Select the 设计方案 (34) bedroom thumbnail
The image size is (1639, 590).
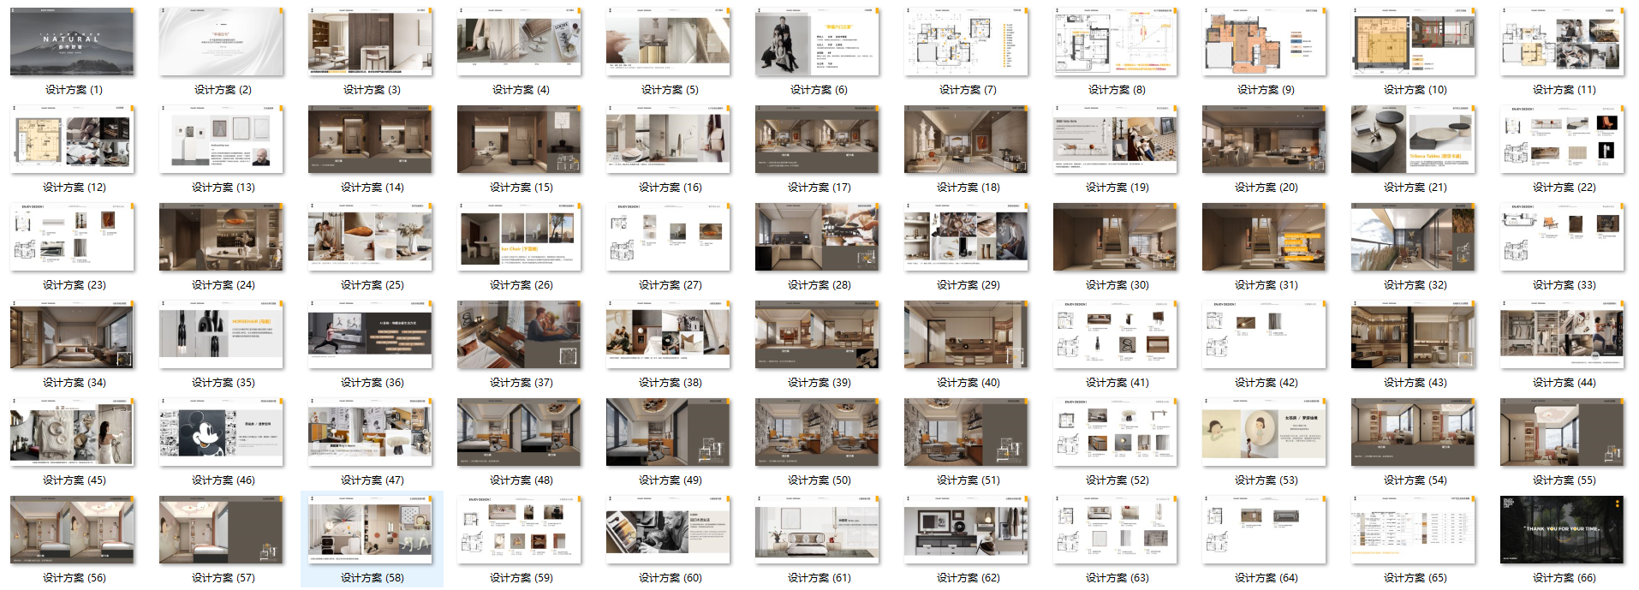coord(72,335)
